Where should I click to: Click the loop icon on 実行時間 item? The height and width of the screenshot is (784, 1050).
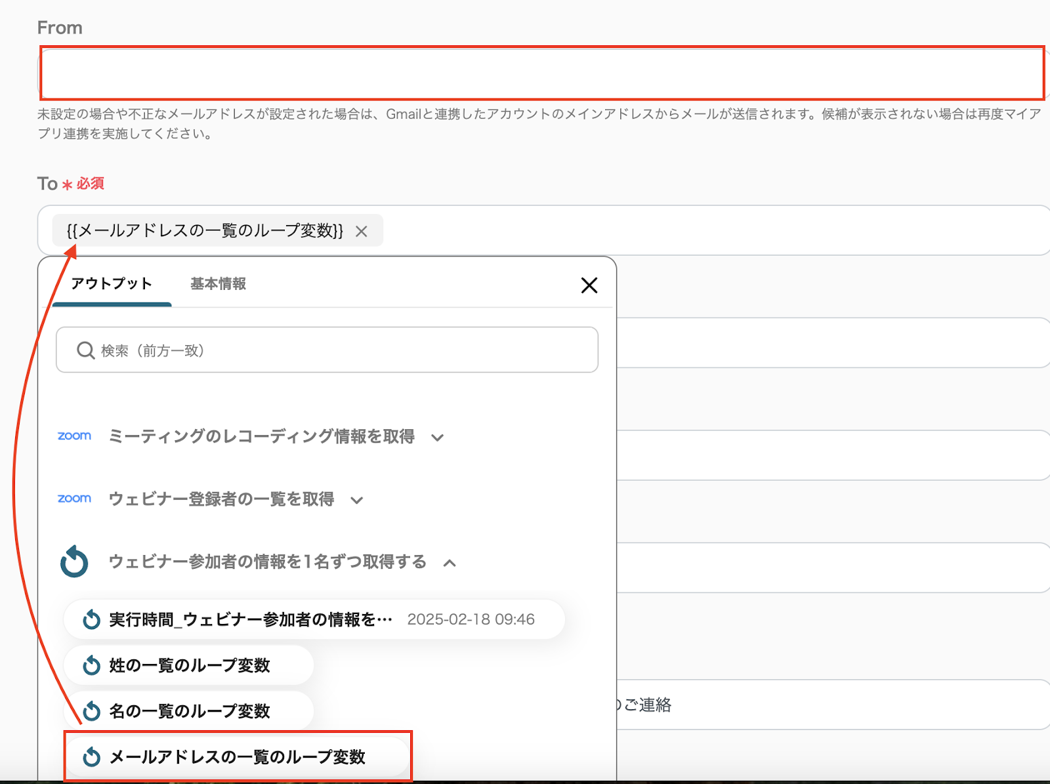pyautogui.click(x=92, y=619)
